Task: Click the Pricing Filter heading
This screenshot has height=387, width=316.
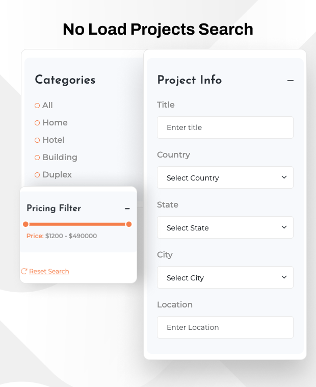Action: [x=54, y=208]
